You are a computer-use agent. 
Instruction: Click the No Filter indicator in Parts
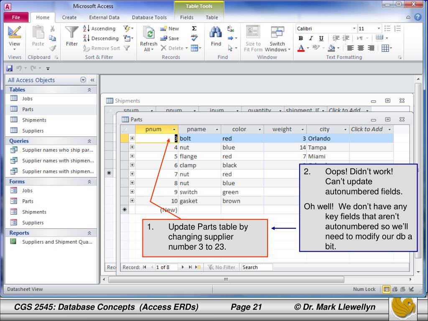pos(222,267)
